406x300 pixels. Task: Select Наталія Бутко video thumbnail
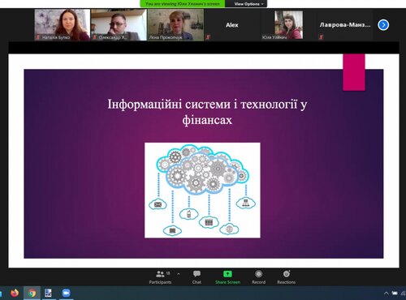(x=63, y=25)
